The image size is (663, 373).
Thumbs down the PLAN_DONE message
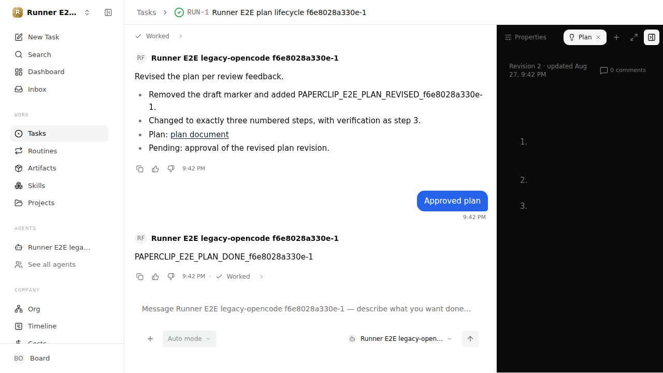[171, 277]
